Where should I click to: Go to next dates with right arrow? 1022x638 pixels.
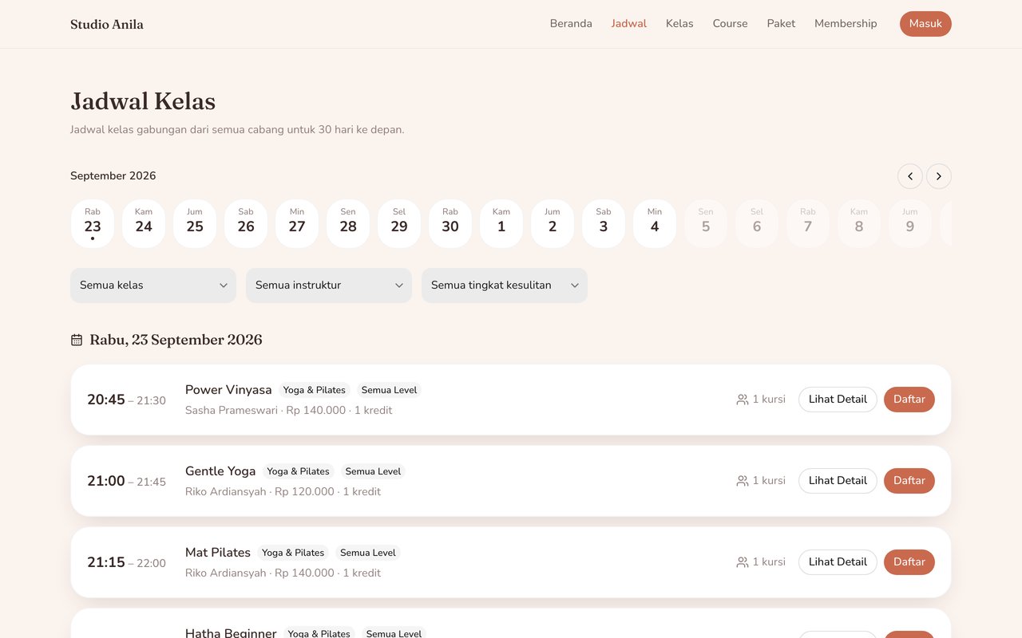tap(939, 176)
